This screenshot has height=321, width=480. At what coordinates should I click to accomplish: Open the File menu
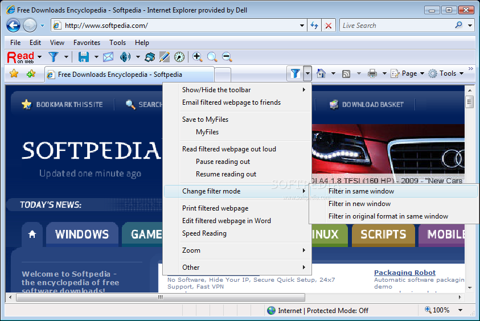[x=15, y=43]
